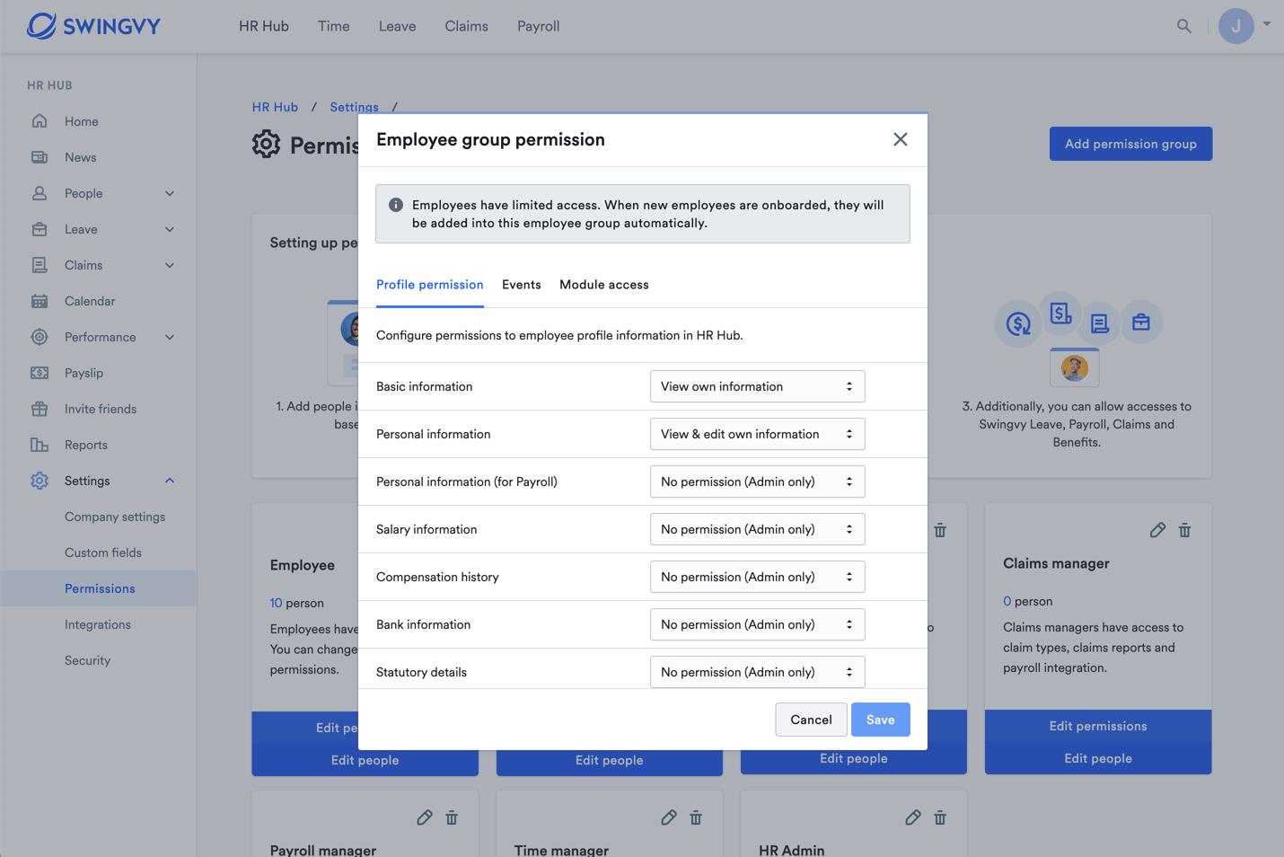
Task: Click the Invite friends gift icon
Action: click(40, 409)
